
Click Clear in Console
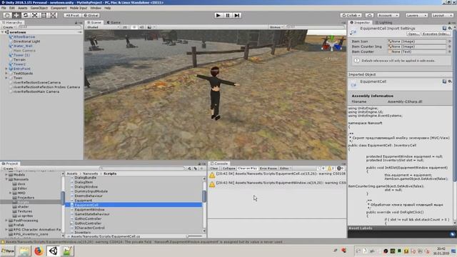[214, 168]
